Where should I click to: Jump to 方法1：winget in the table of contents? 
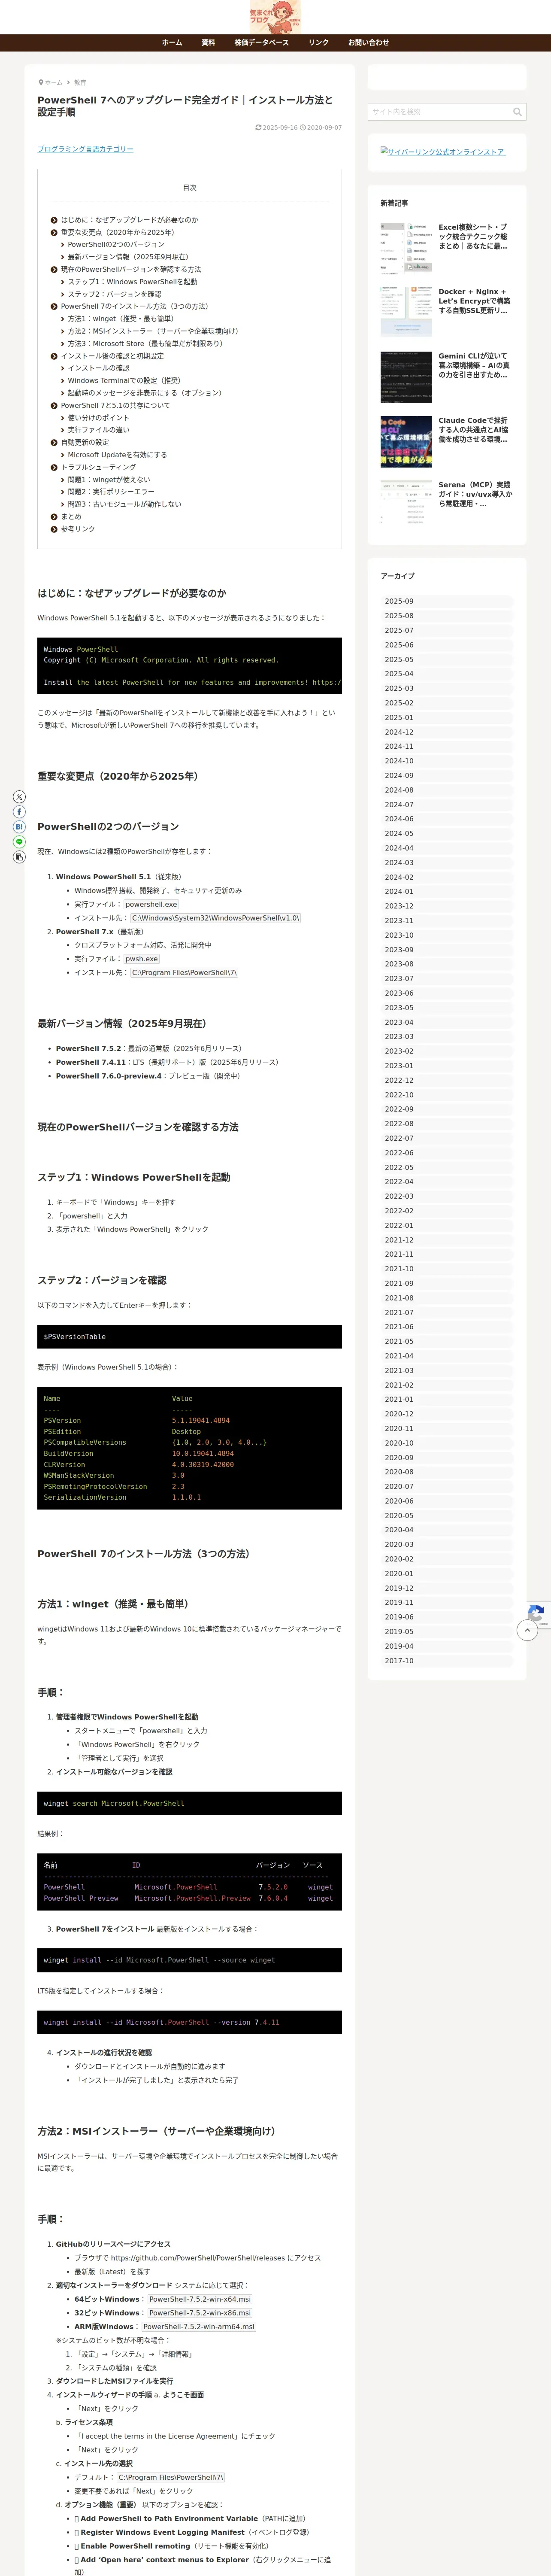pyautogui.click(x=120, y=319)
